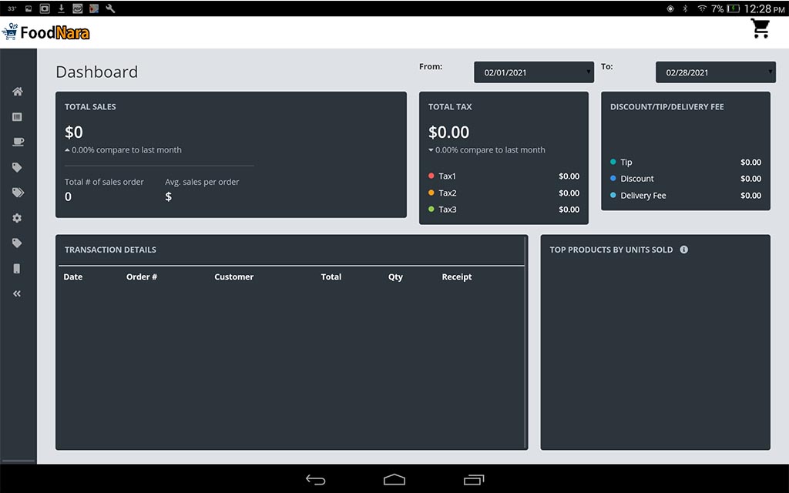Screen dimensions: 789x493
Task: Open the From date dropdown
Action: pos(533,72)
